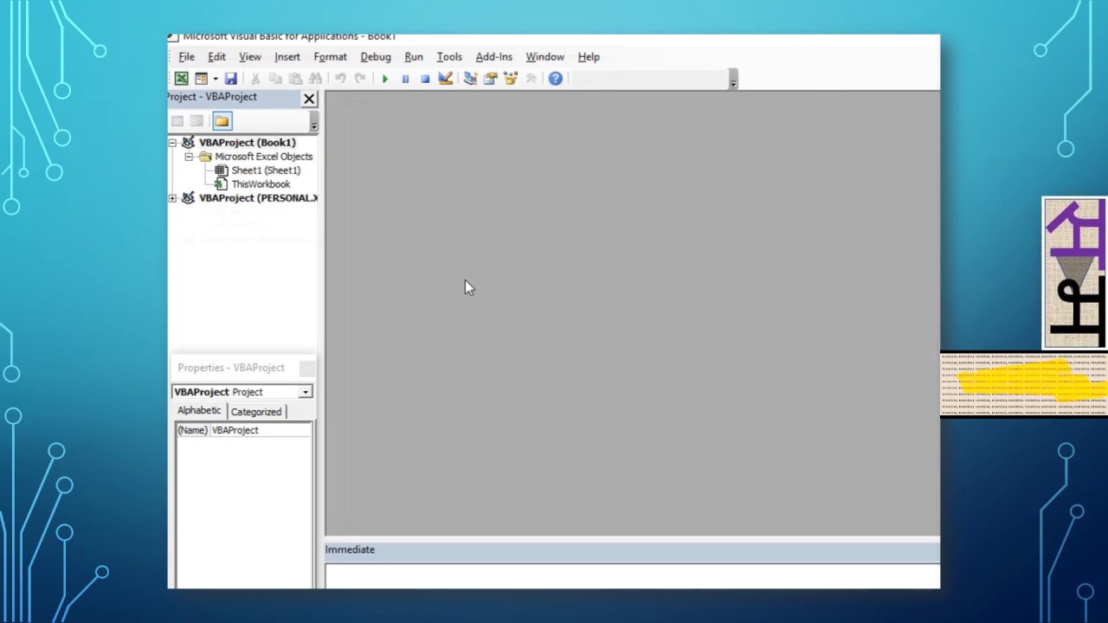Click the Copy toolbar icon
Image resolution: width=1108 pixels, height=623 pixels.
[x=275, y=79]
